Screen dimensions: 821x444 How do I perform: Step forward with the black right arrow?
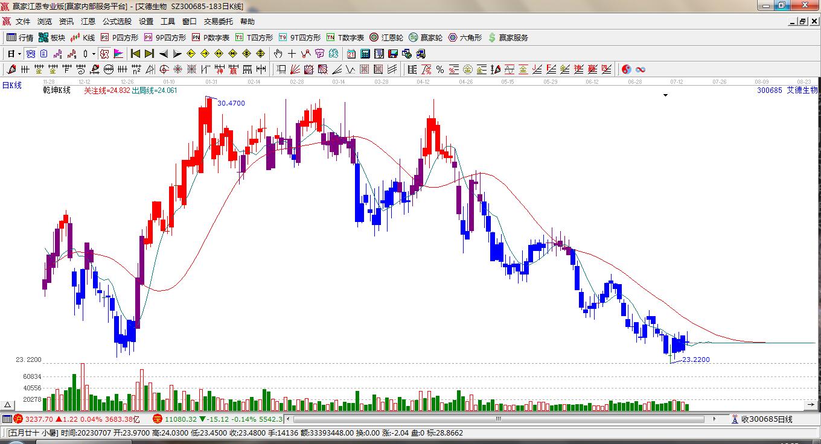[x=177, y=54]
